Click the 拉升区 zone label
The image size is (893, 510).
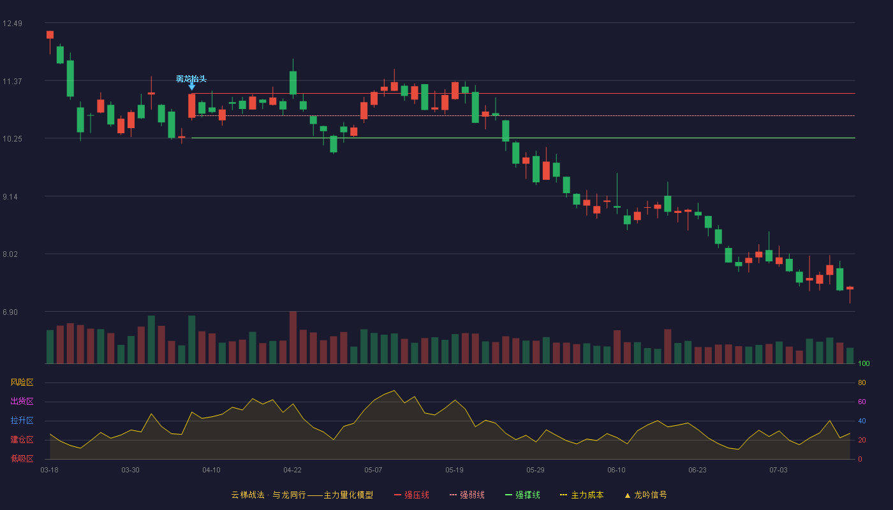[x=22, y=421]
